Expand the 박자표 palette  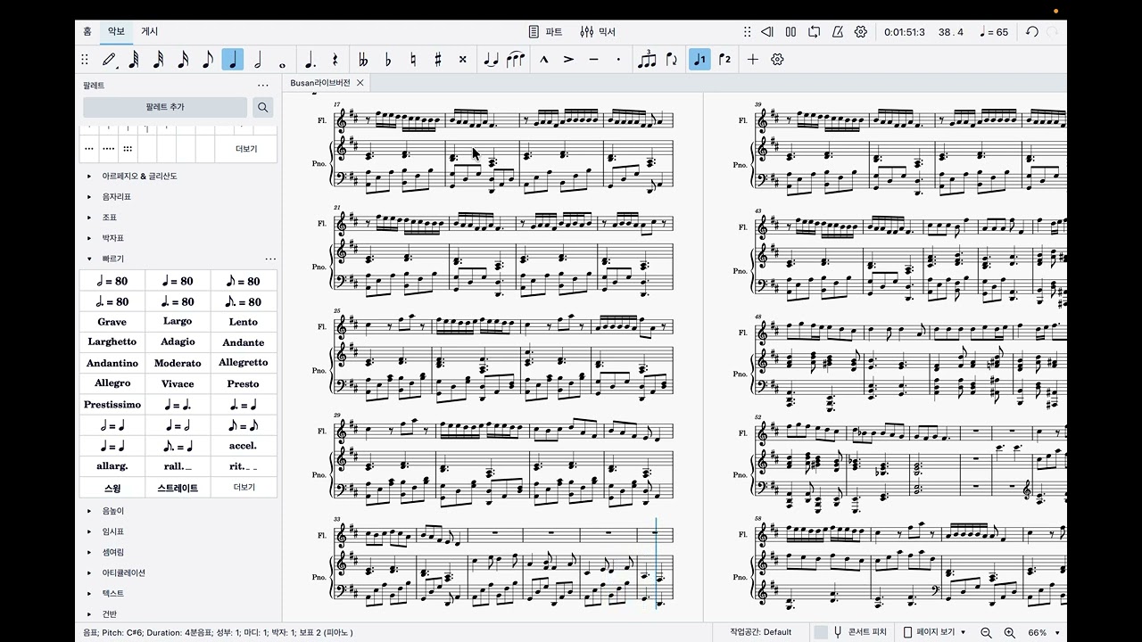(x=89, y=238)
